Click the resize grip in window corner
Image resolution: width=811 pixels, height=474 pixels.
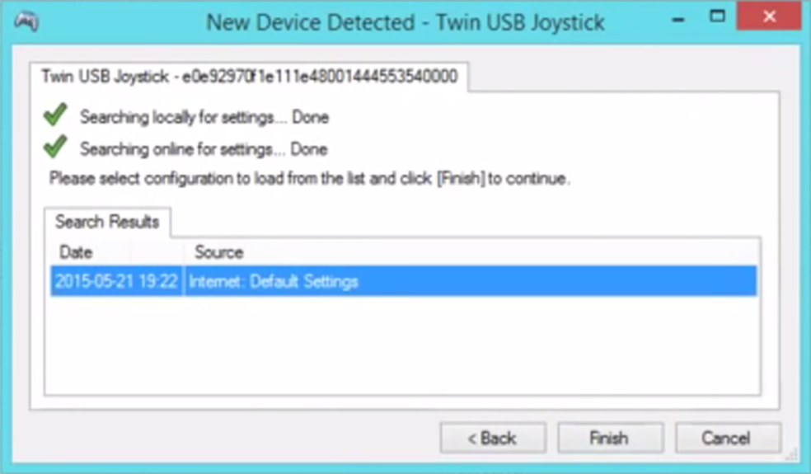[x=793, y=455]
